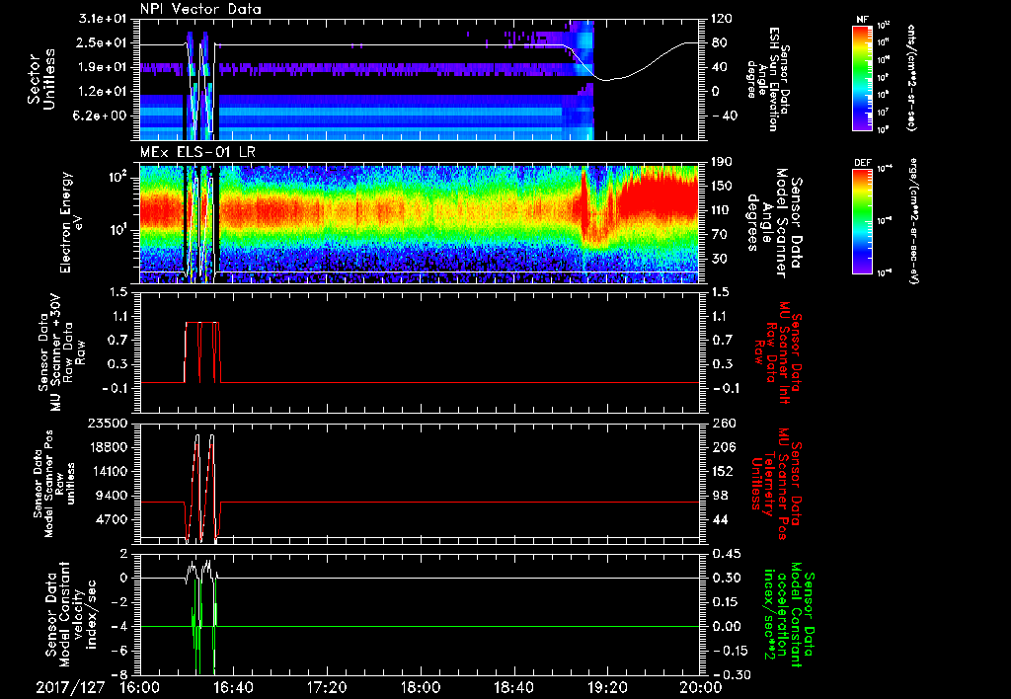Screen dimensions: 1011x699
Task: Click the 44 telemetry position tick
Action: click(719, 519)
